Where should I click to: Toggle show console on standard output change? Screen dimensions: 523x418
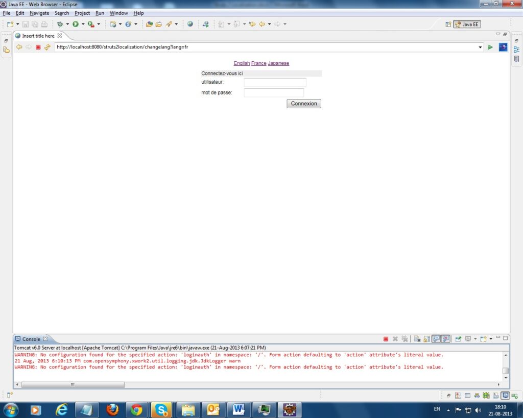(436, 339)
